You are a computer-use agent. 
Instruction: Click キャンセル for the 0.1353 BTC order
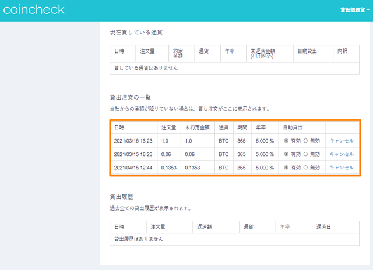[x=342, y=168]
